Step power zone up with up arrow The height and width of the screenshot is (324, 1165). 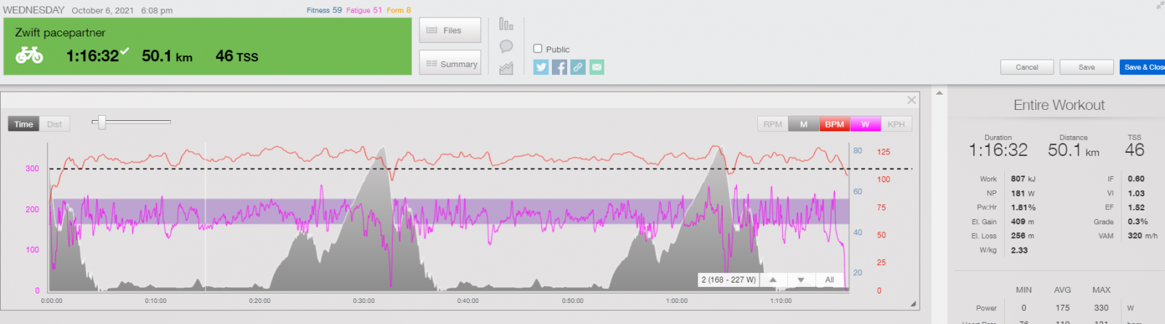pos(773,280)
